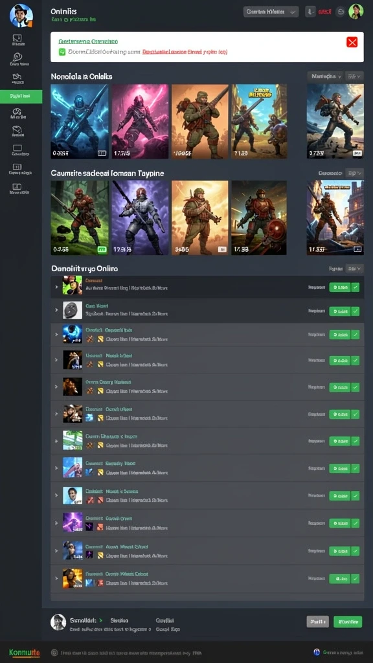Click the round gray icon beside the header avatar

coord(340,12)
